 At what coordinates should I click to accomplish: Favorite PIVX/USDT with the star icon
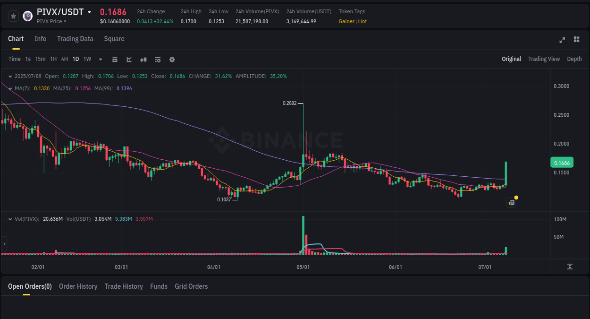[13, 16]
